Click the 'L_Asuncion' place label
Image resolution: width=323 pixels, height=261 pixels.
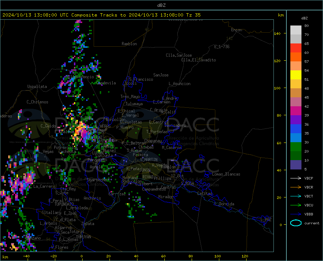tap(179, 84)
